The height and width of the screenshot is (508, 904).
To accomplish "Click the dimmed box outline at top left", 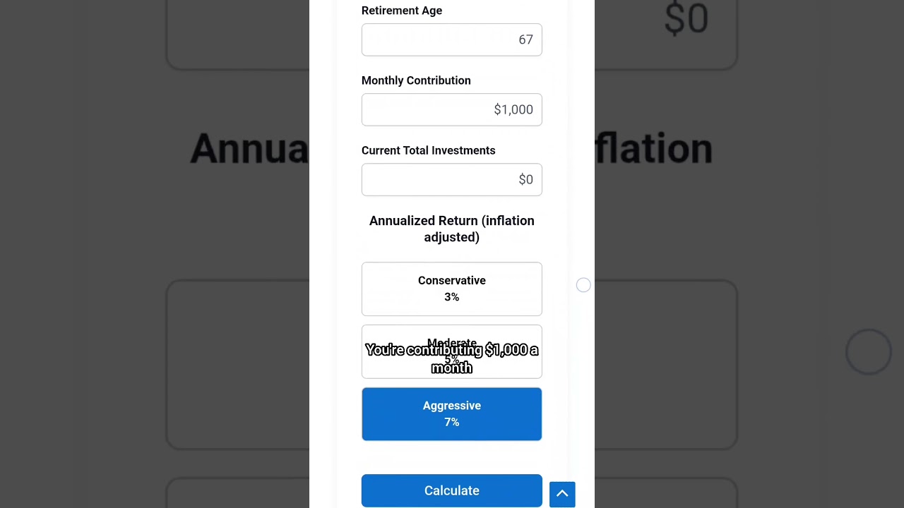I will pyautogui.click(x=237, y=35).
